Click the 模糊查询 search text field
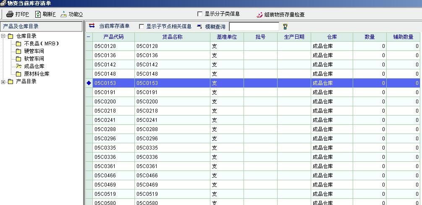This screenshot has height=205, width=422. point(254,26)
